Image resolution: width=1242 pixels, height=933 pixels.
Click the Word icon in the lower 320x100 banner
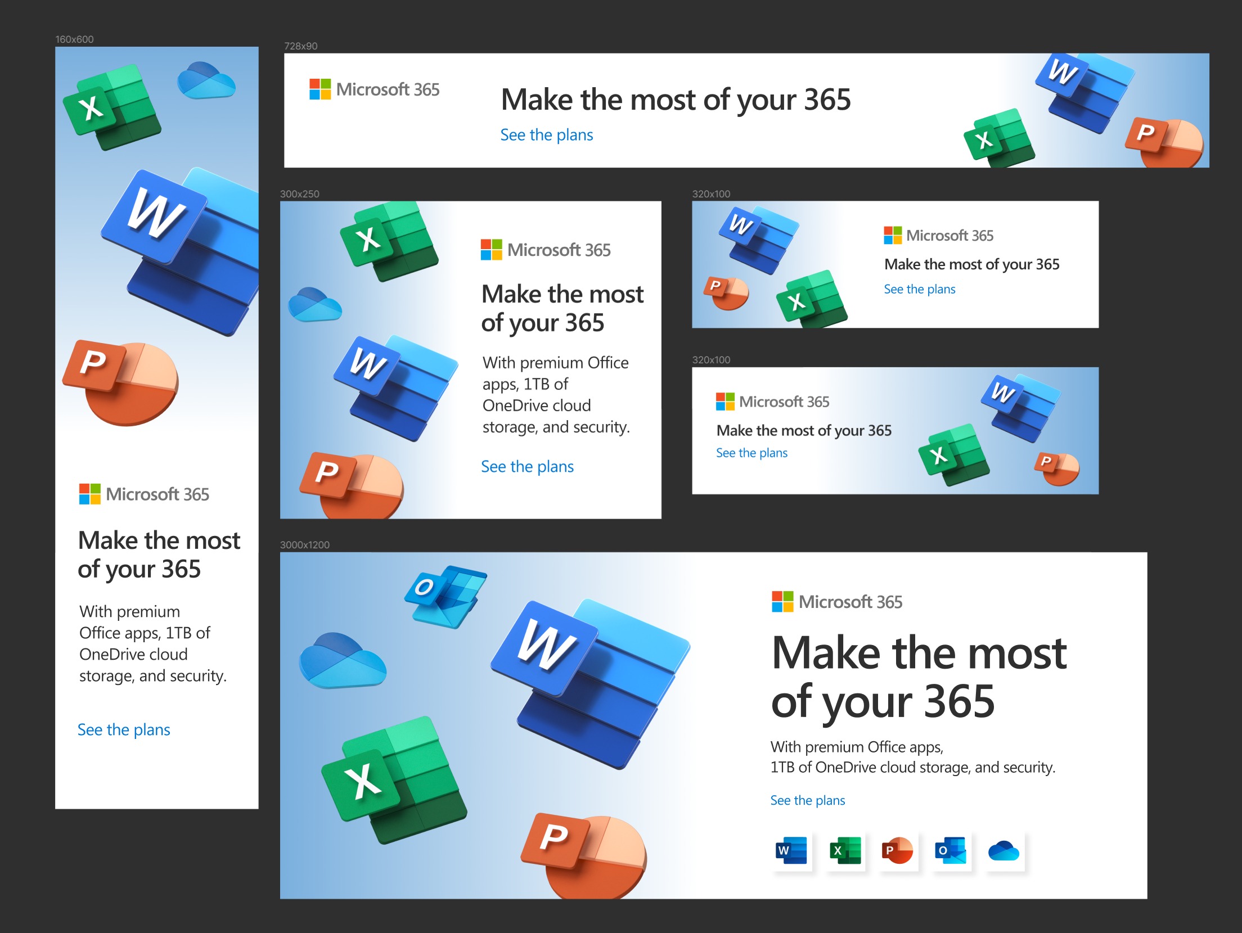(x=1021, y=408)
